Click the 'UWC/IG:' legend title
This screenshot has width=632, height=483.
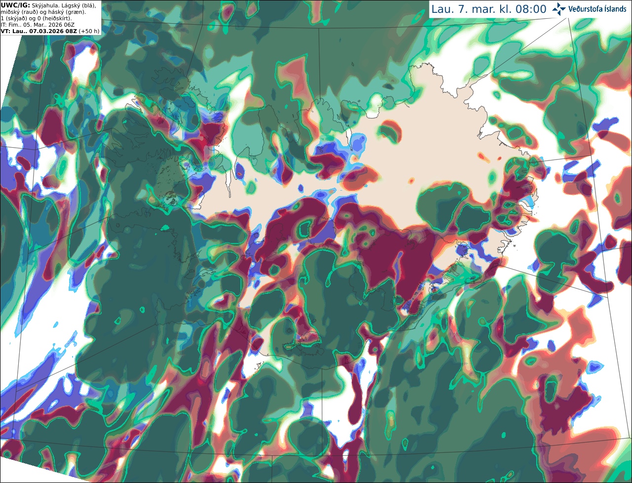pyautogui.click(x=15, y=5)
